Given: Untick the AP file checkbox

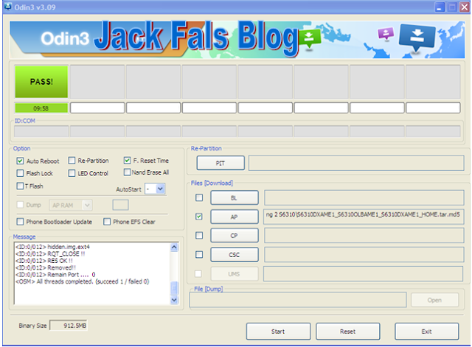Looking at the screenshot, I should point(199,217).
